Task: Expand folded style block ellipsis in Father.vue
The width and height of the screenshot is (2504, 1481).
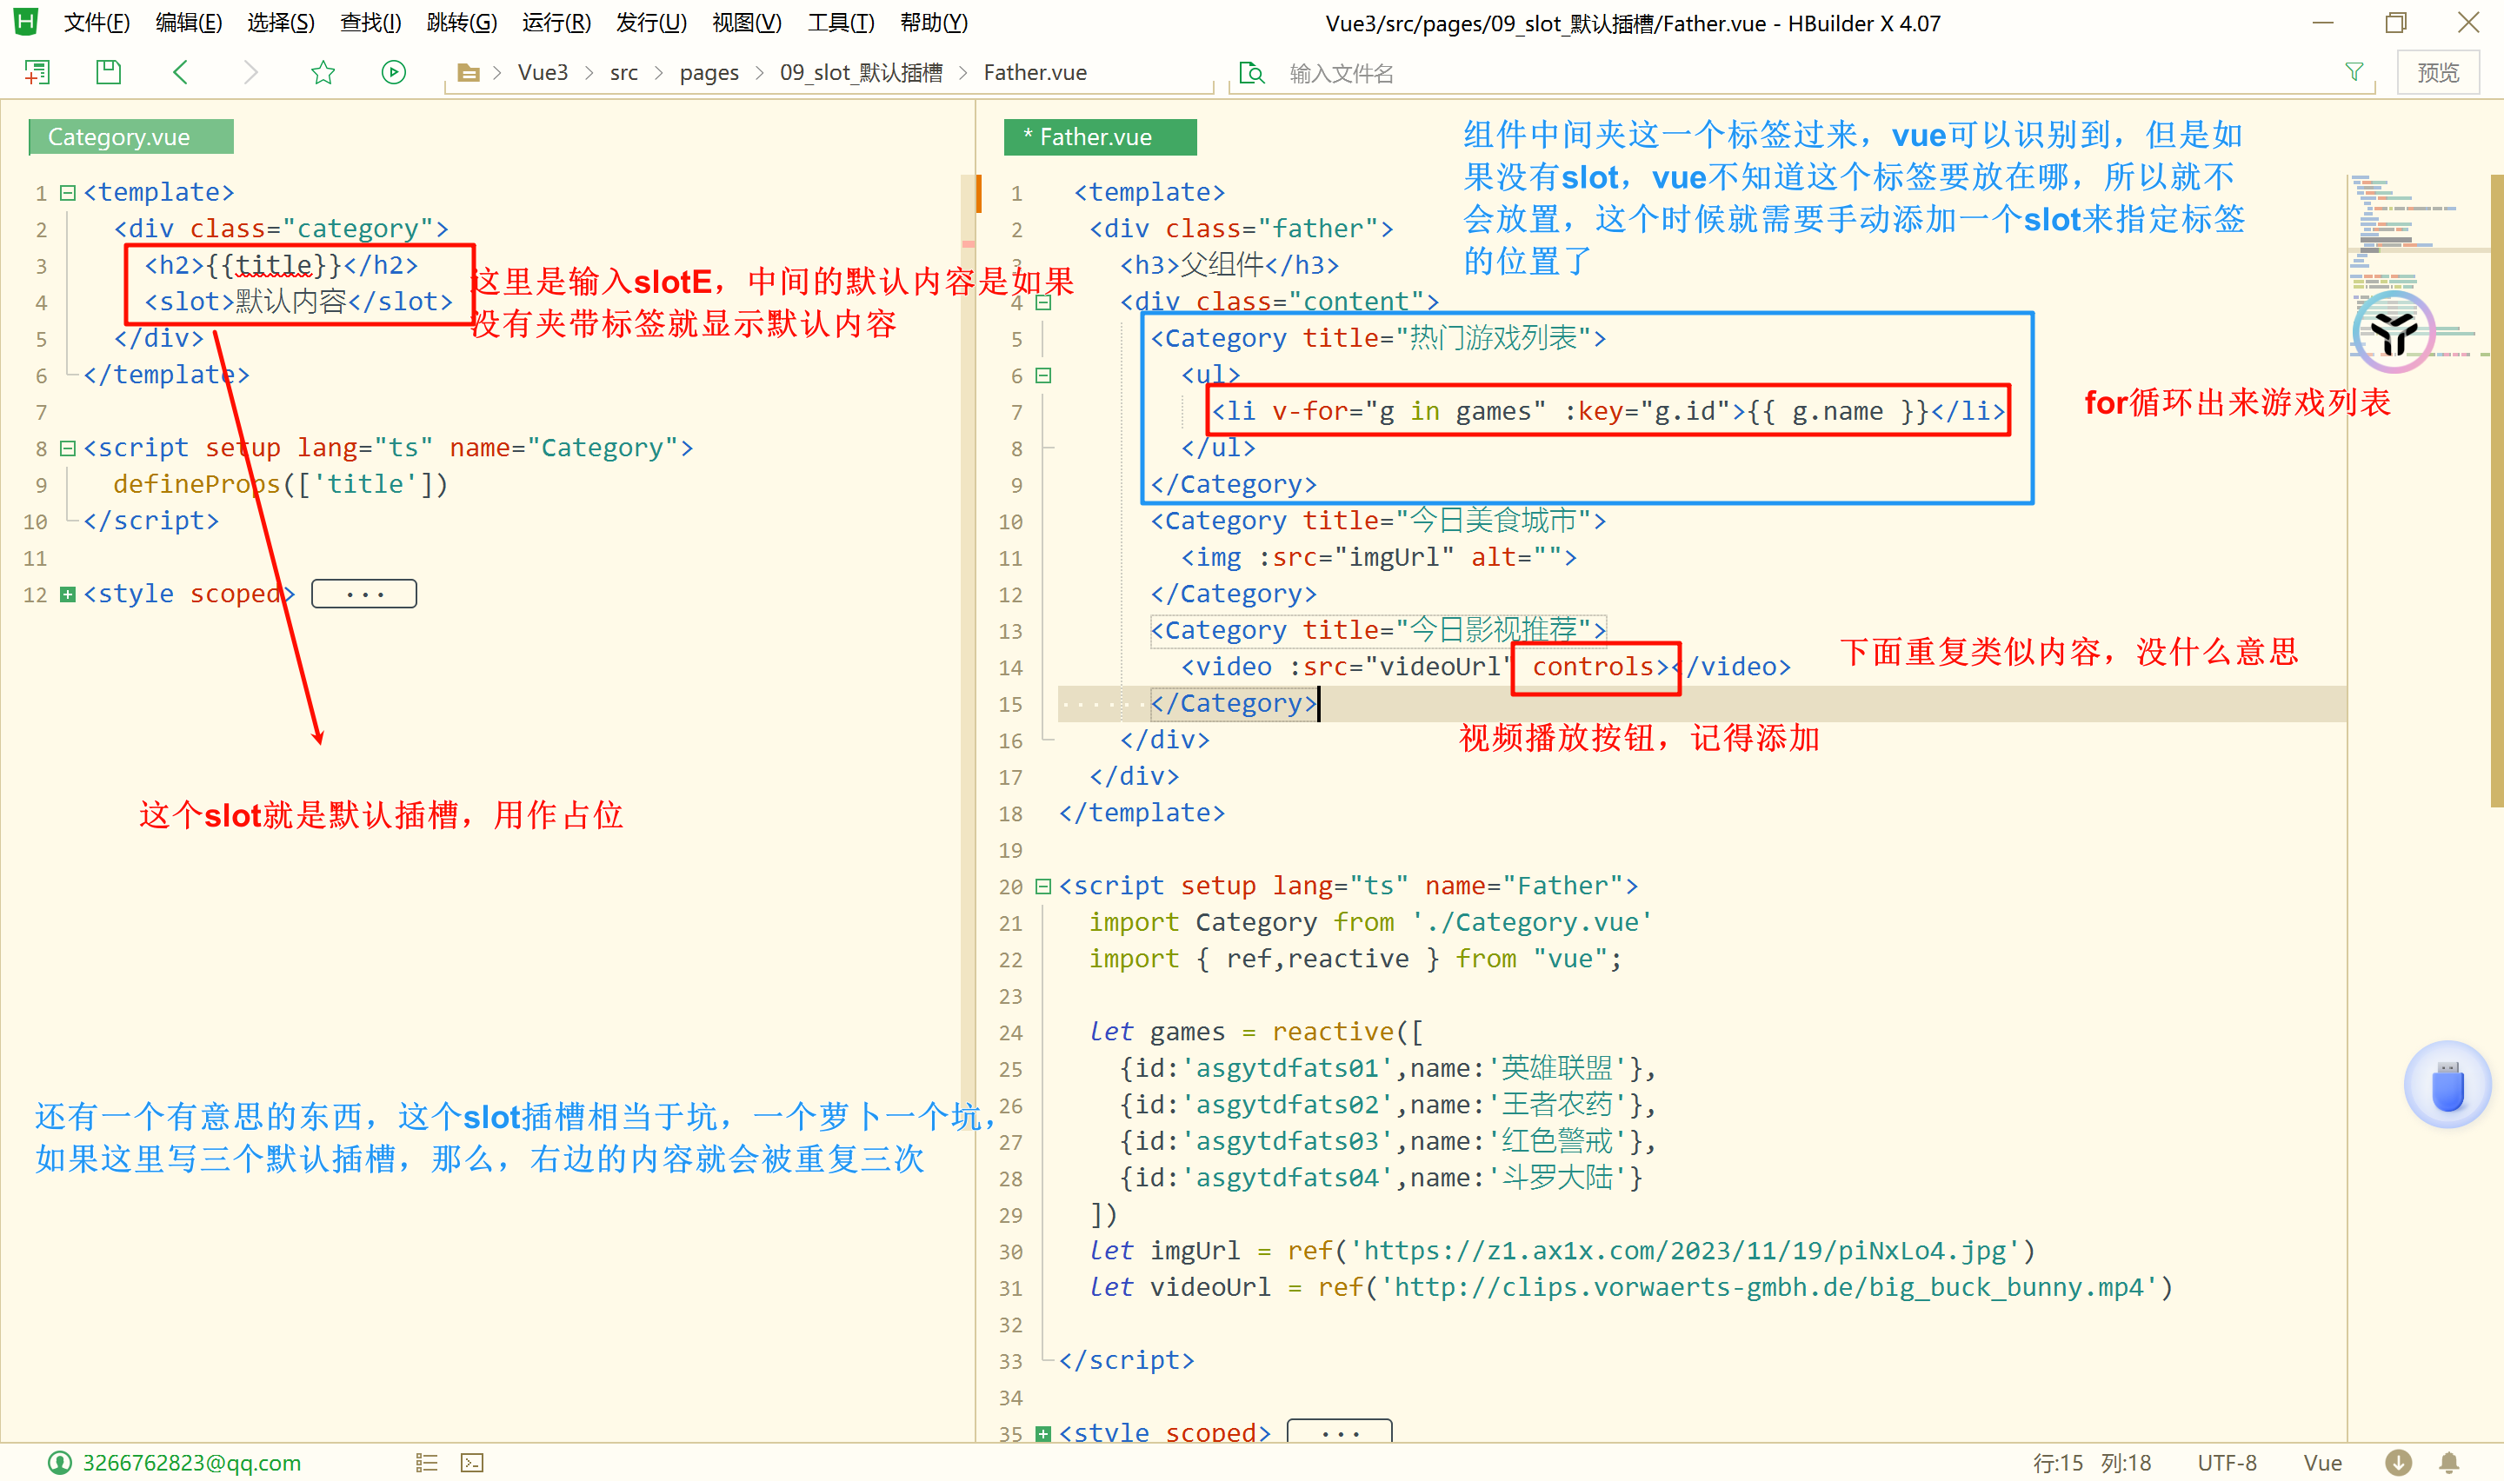Action: (x=1339, y=1433)
